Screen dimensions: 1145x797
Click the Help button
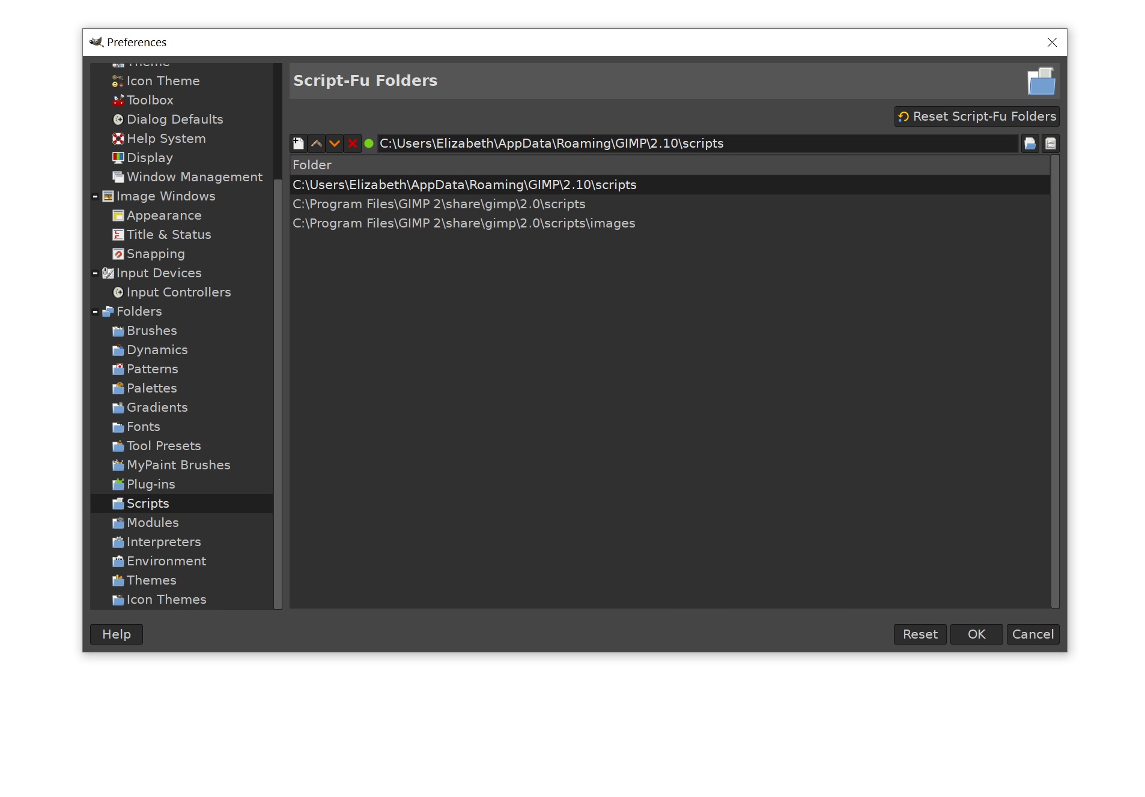pos(117,634)
